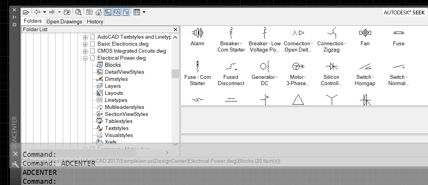Select DetailViewStyles in the tree
Screen dimensions: 428x185
click(x=124, y=72)
